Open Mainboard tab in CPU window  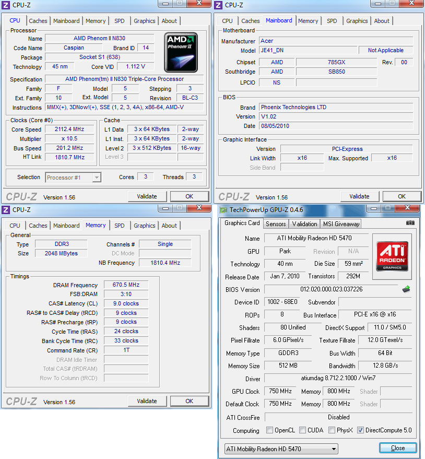pyautogui.click(x=66, y=21)
